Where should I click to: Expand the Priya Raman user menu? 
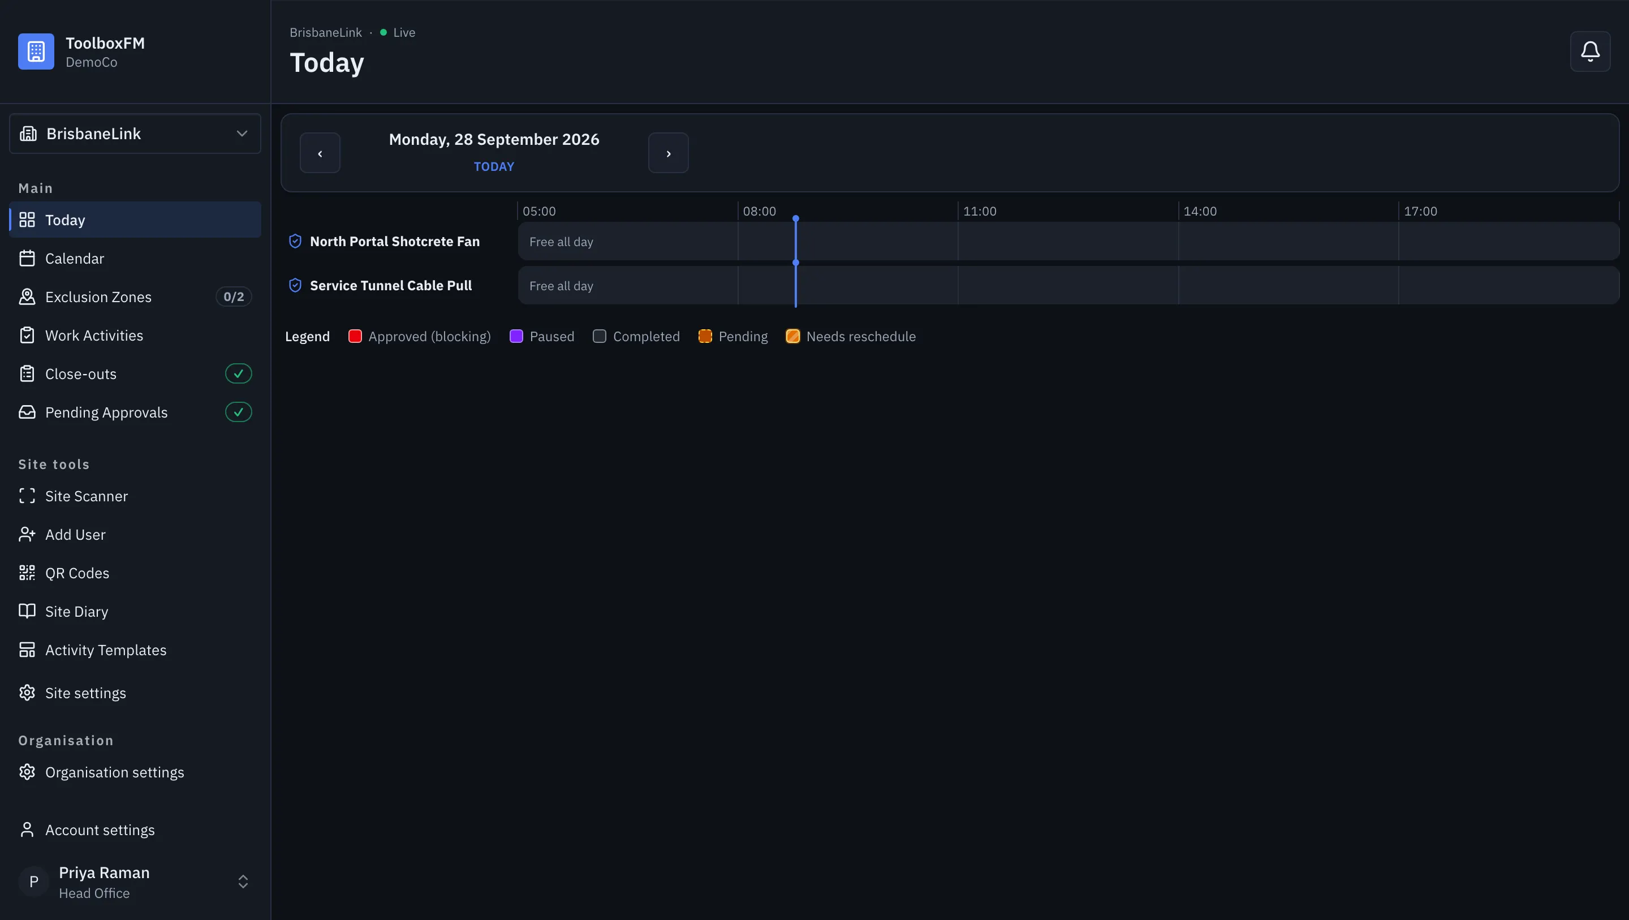pyautogui.click(x=135, y=882)
